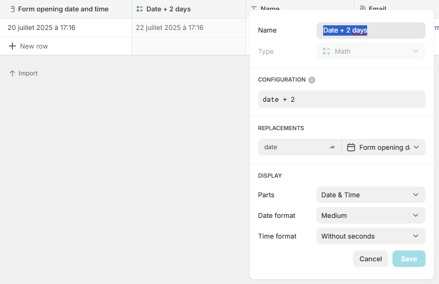439x284 pixels.
Task: Click the Import arrow icon
Action: click(x=12, y=73)
